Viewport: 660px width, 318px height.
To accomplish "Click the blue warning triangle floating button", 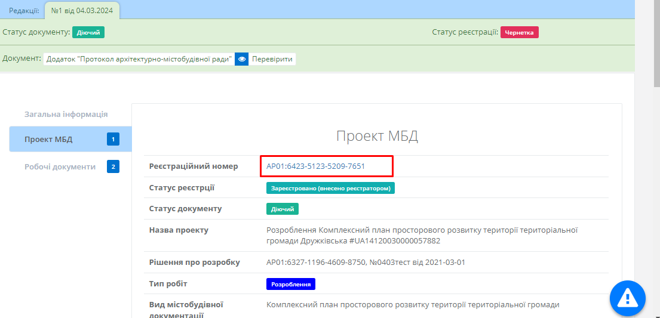I will 627,296.
